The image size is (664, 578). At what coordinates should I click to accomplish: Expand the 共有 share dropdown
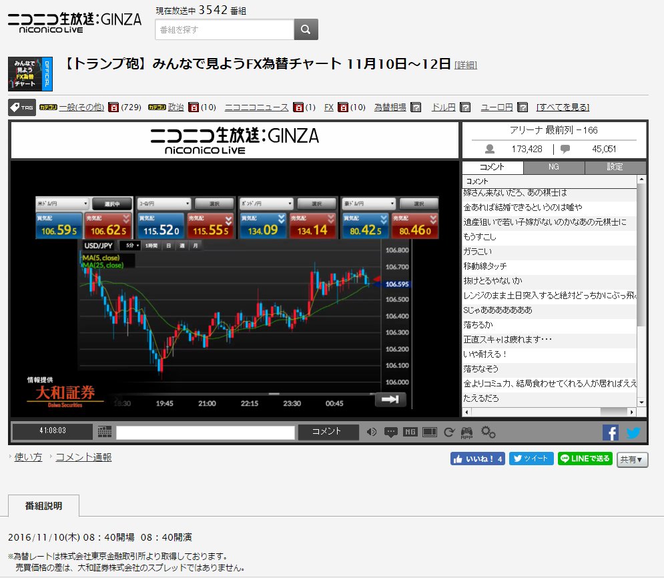coord(632,459)
